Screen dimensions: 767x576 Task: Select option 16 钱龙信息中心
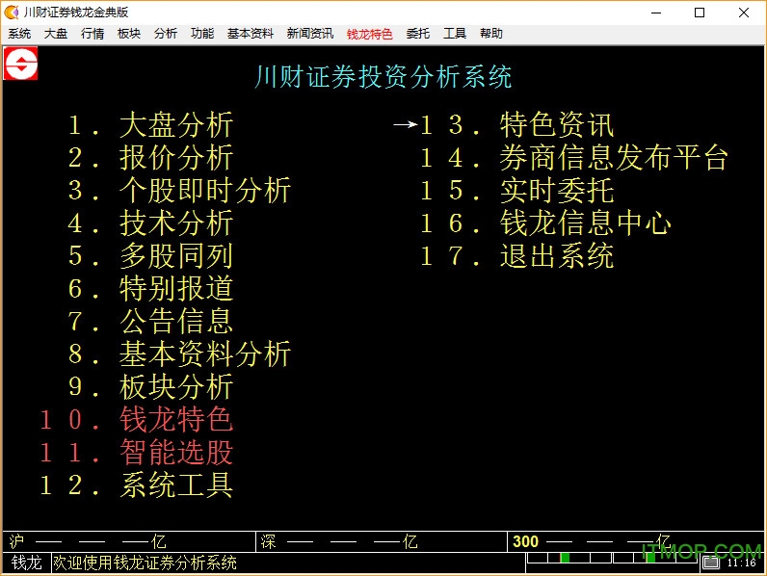coord(545,223)
